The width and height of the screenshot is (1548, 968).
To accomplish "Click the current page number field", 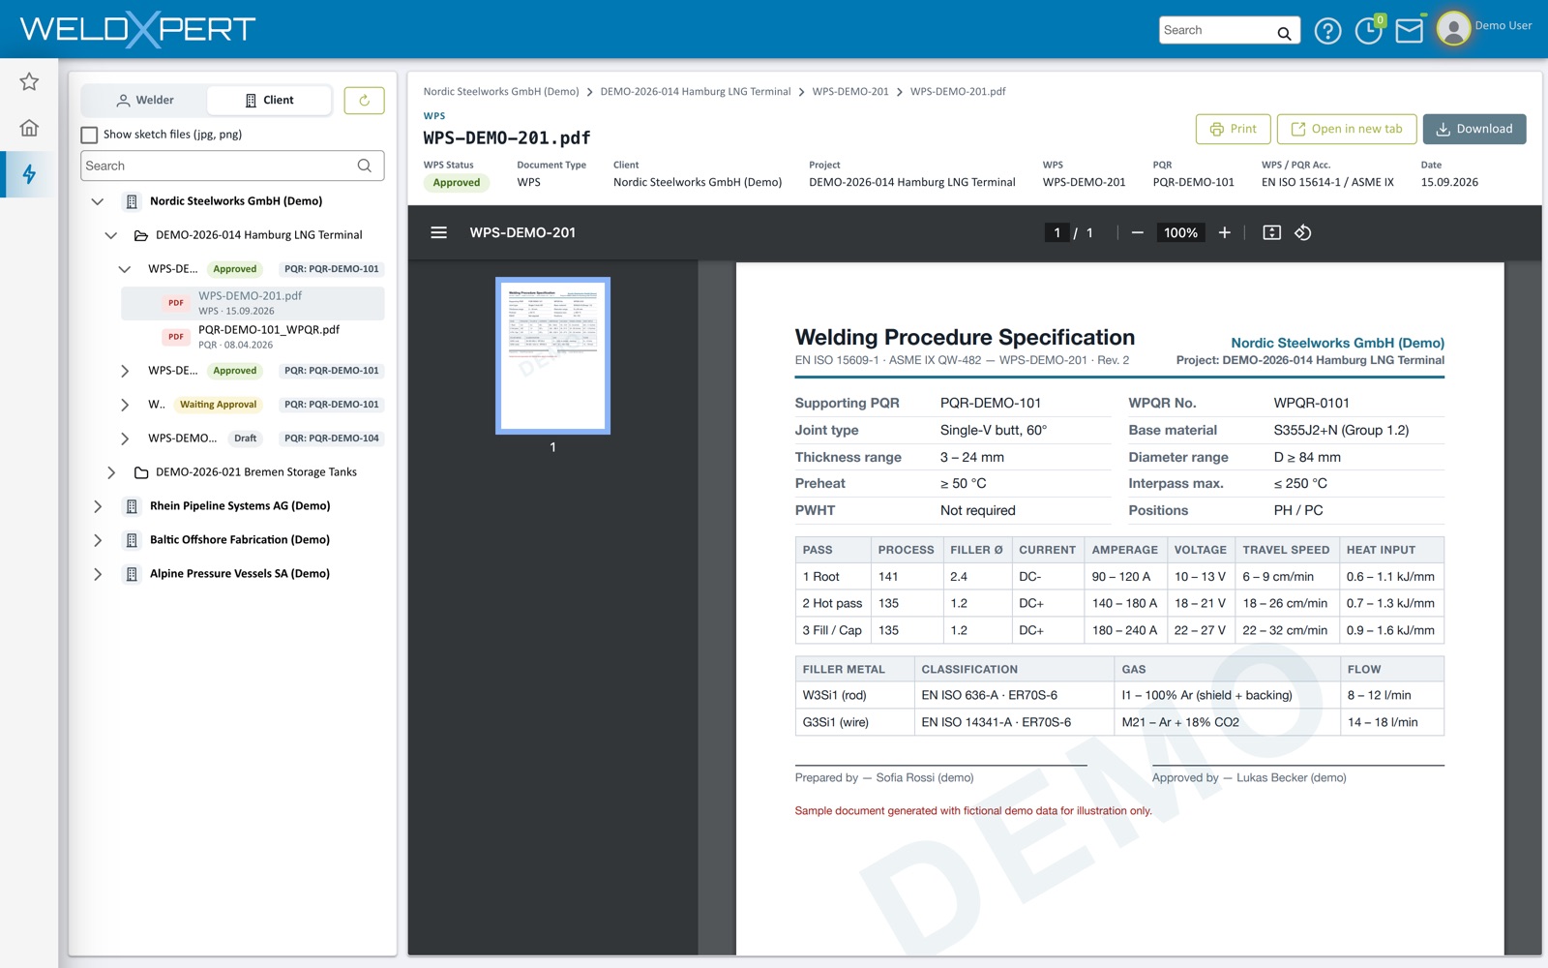I will 1057,232.
